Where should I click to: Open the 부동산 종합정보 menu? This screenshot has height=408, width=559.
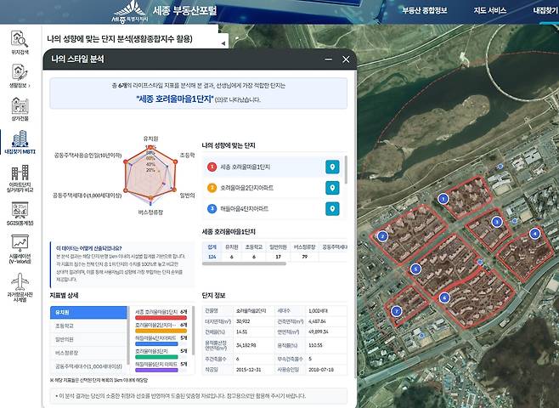pyautogui.click(x=425, y=10)
